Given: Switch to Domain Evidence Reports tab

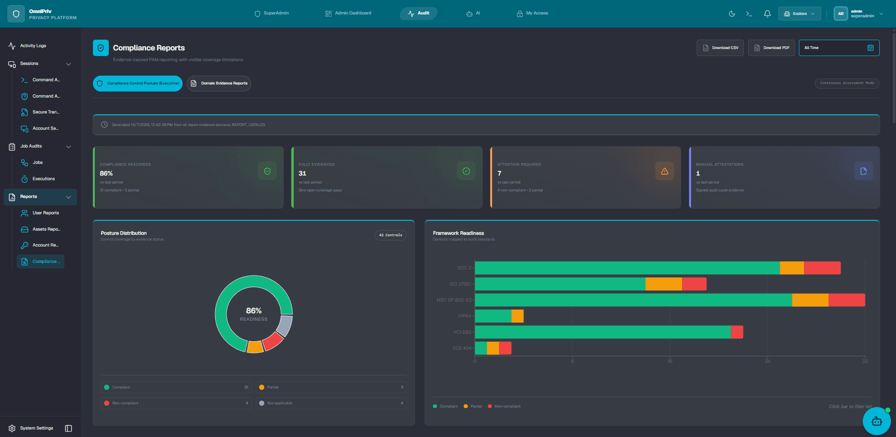Looking at the screenshot, I should (219, 84).
